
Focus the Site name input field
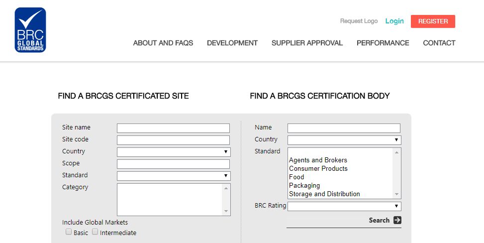coord(173,128)
